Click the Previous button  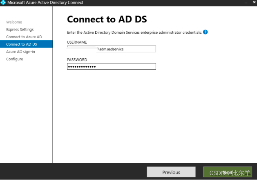(171, 172)
